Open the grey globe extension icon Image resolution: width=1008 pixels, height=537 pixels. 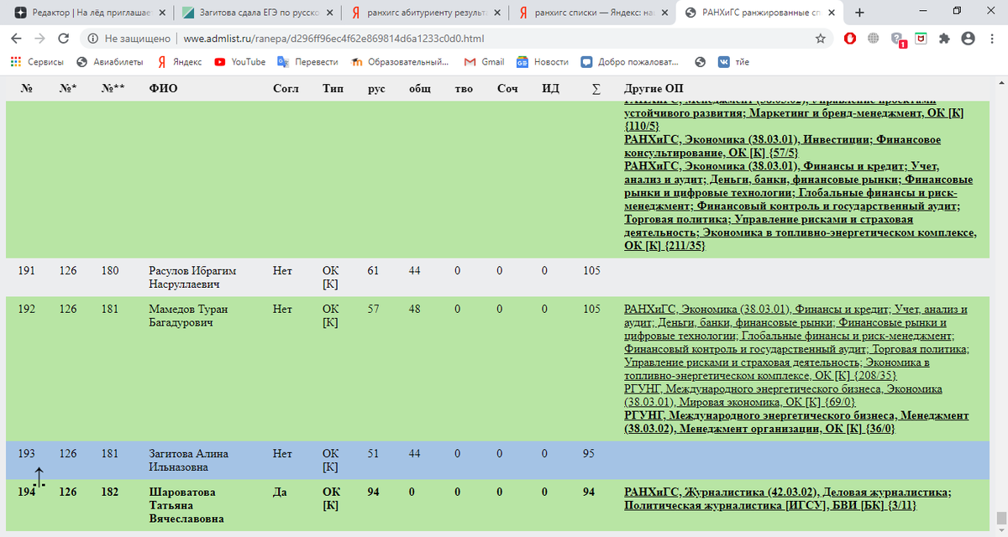[x=874, y=39]
